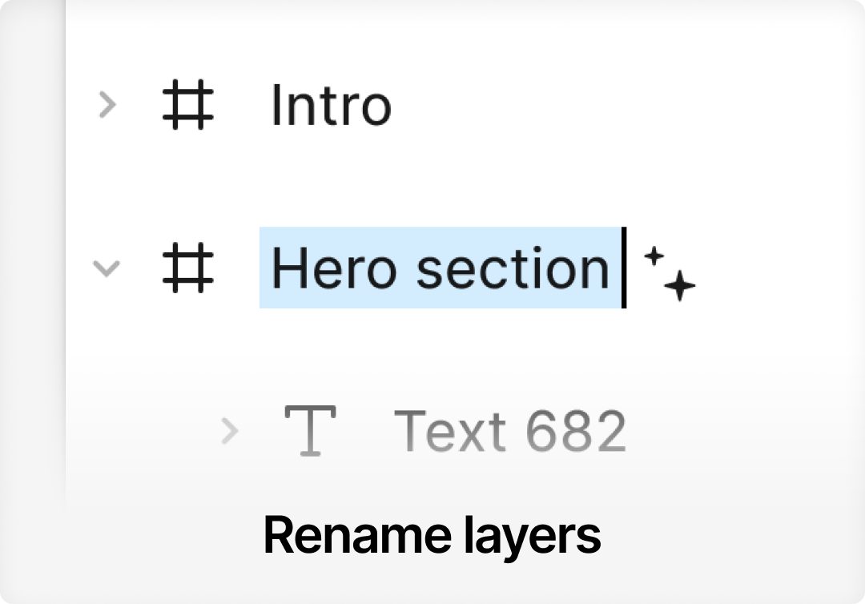This screenshot has width=865, height=604.
Task: Select the Intro layer name
Action: [331, 105]
